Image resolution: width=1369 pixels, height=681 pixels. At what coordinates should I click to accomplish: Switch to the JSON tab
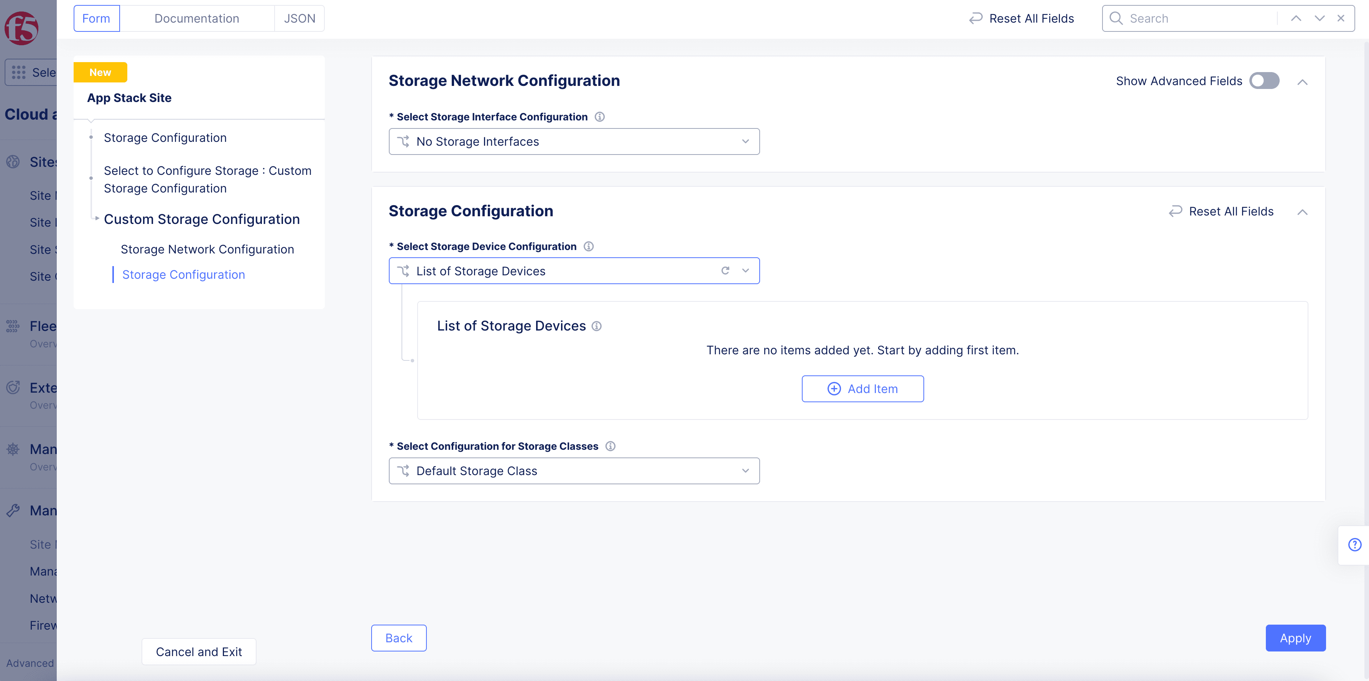(299, 18)
